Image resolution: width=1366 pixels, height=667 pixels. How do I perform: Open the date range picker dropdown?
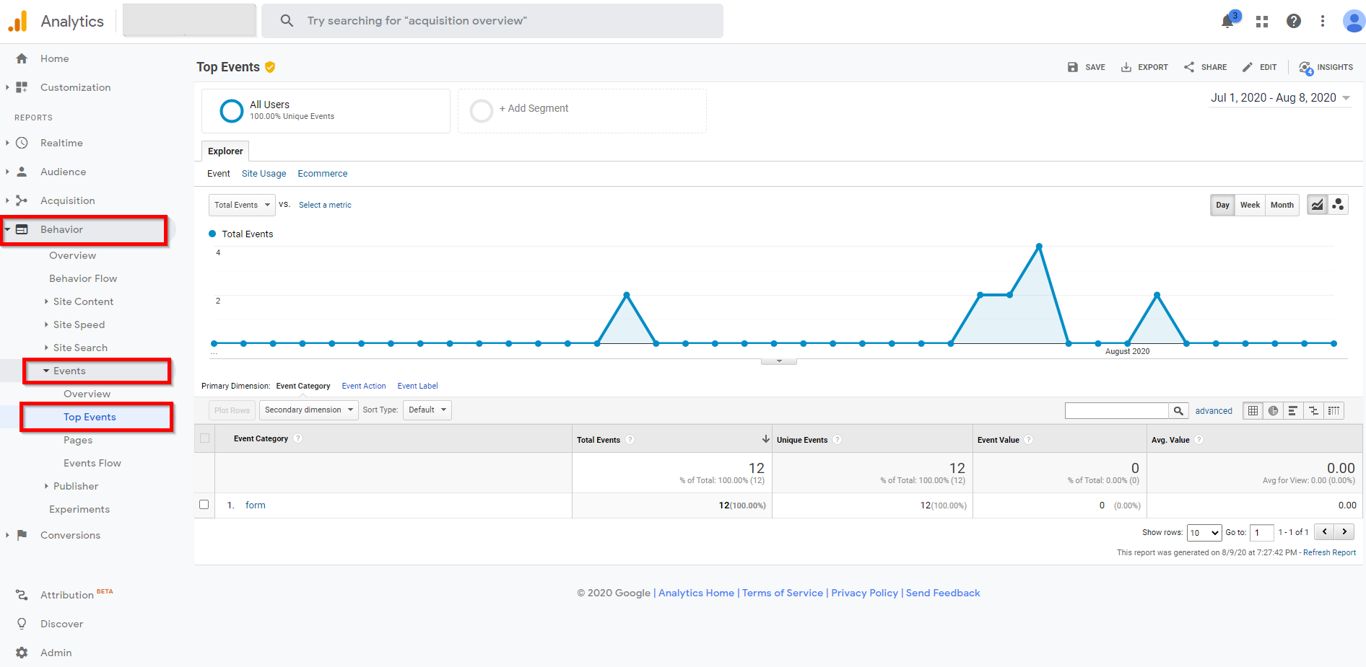(x=1280, y=98)
